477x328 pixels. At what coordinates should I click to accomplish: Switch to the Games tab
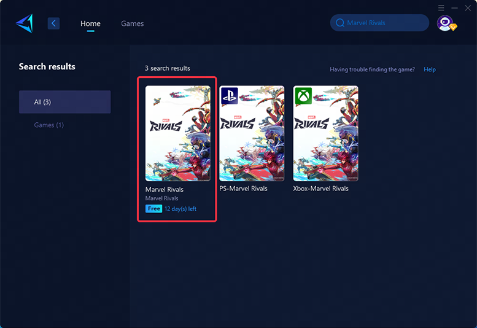[x=132, y=23]
